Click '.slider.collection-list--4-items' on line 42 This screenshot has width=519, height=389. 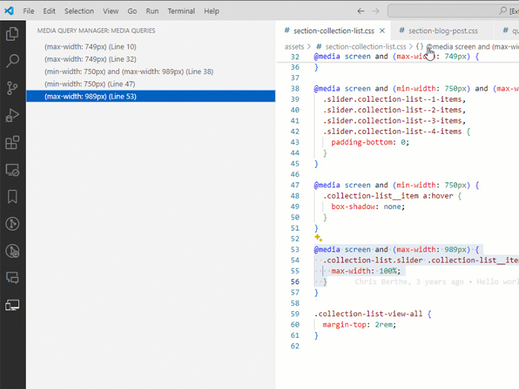point(392,132)
